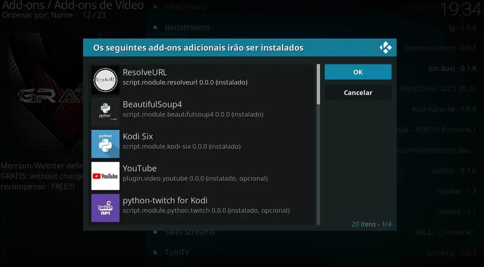Viewport: 484px width, 267px height.
Task: Click the bullet icon beside dartstreams
Action: [x=155, y=27]
